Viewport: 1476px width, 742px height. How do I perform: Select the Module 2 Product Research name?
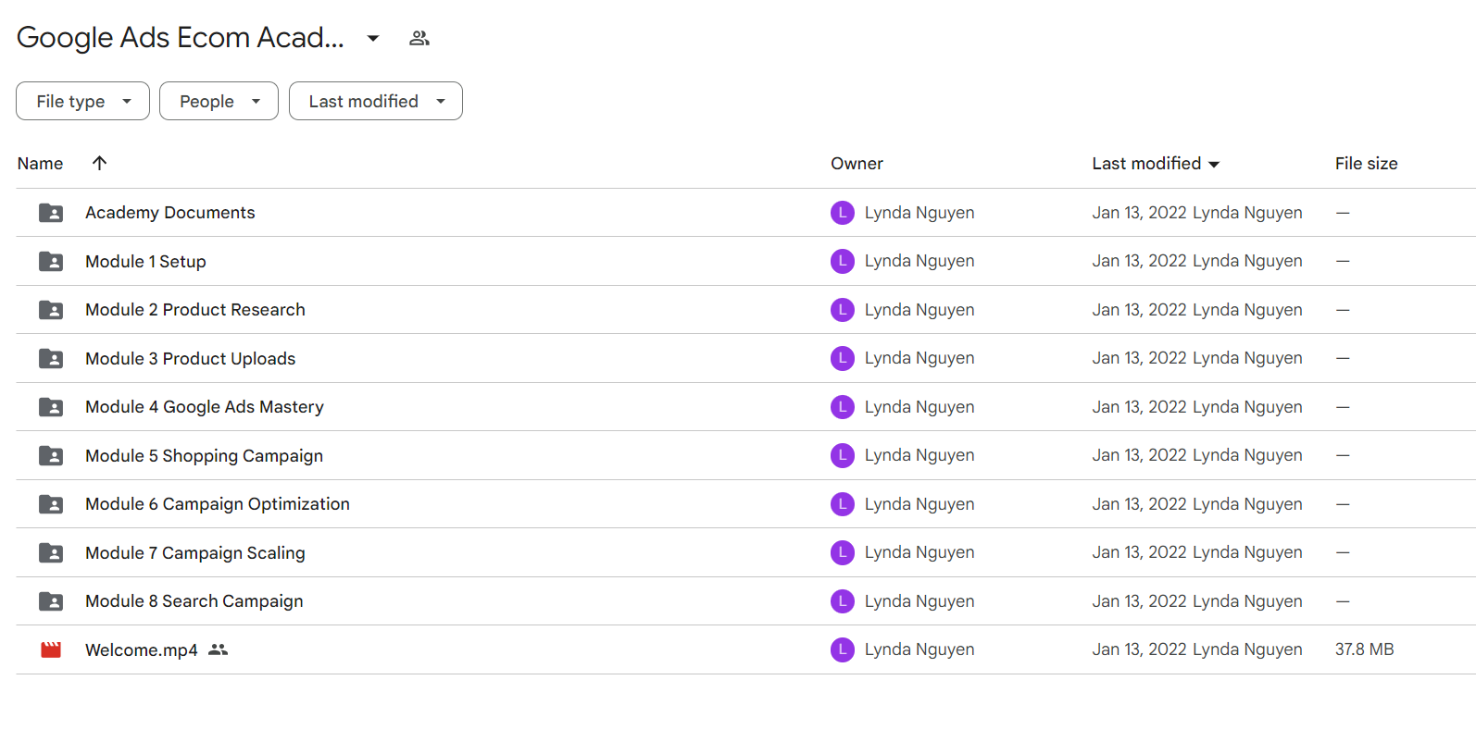coord(194,310)
